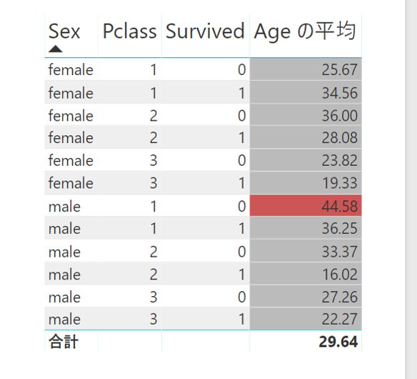Select the 16.02 age value cell
Image resolution: width=417 pixels, height=379 pixels.
306,274
